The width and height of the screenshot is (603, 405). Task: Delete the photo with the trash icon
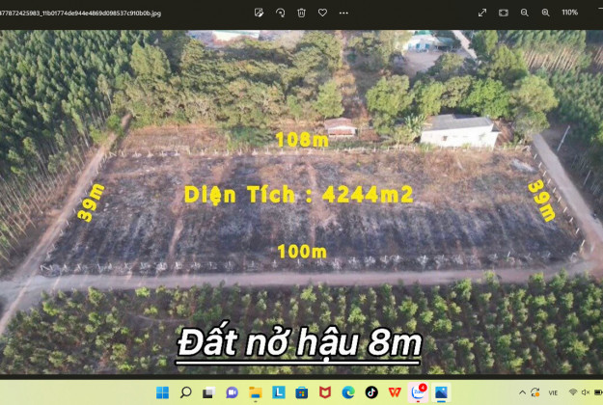coord(301,13)
